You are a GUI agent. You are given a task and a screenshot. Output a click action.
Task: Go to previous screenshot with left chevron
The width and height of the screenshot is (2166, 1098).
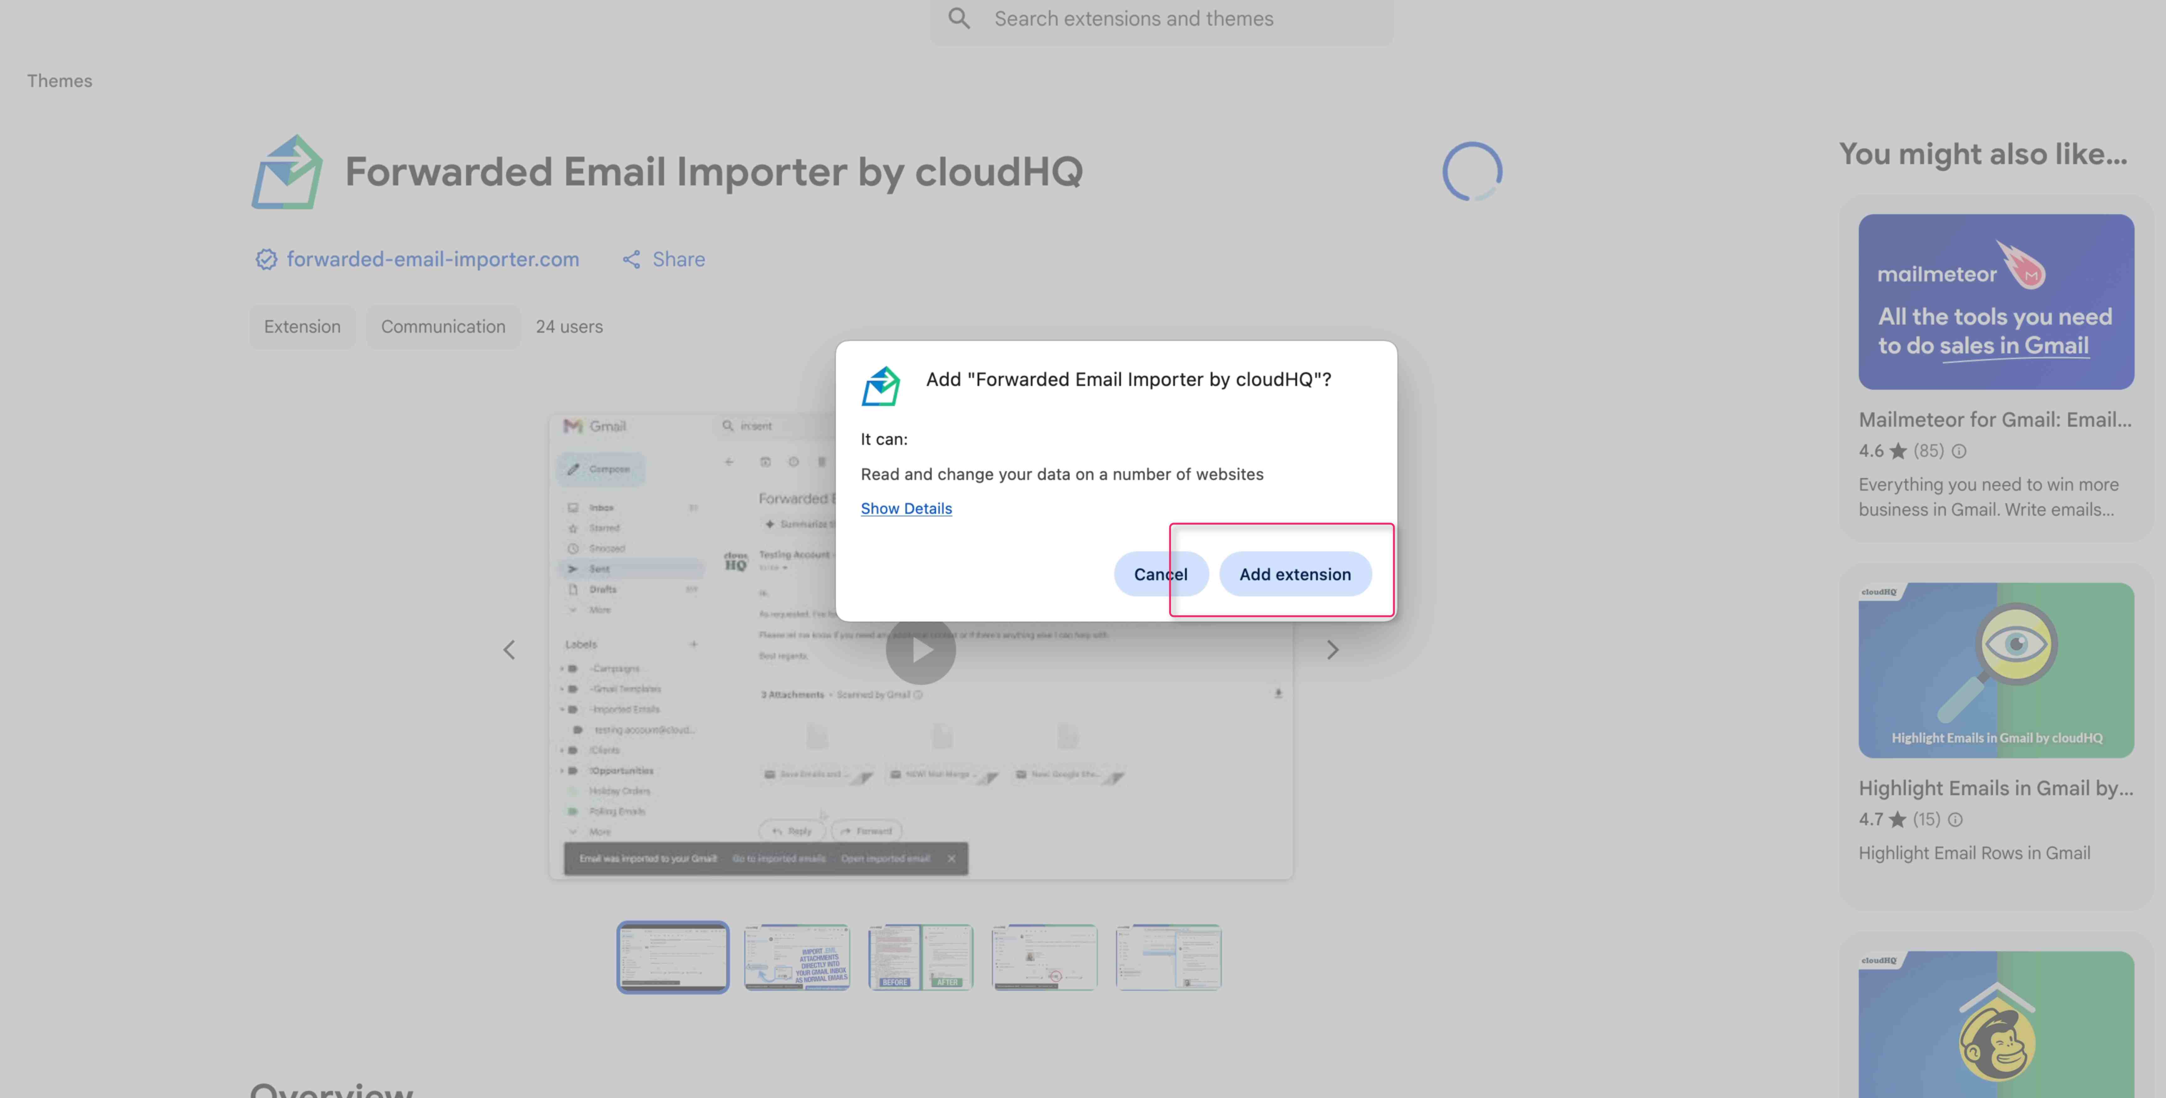click(509, 650)
